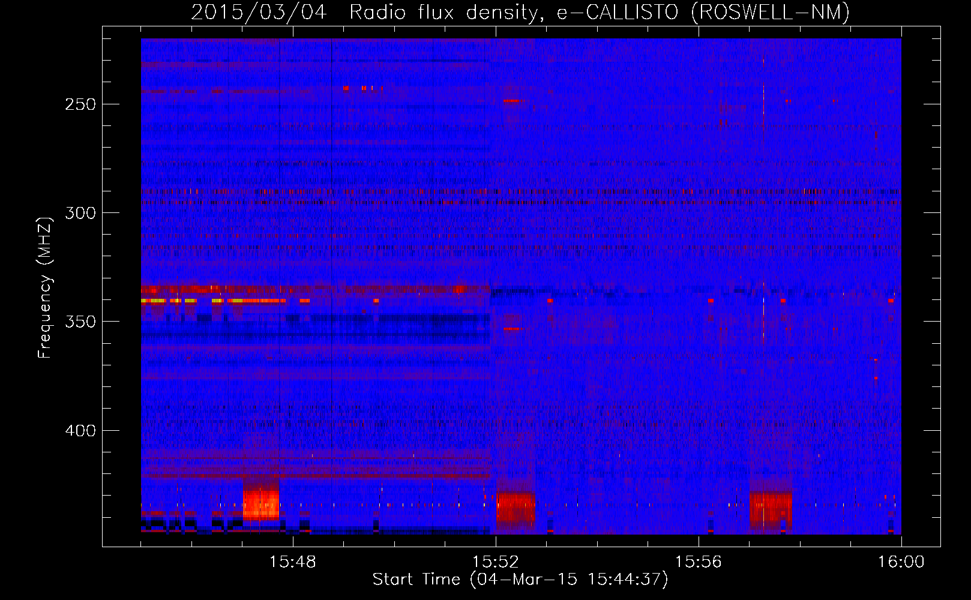Screen dimensions: 971x600
Task: Select the 'Frequency (MHZ)' y-axis label
Action: pyautogui.click(x=45, y=287)
